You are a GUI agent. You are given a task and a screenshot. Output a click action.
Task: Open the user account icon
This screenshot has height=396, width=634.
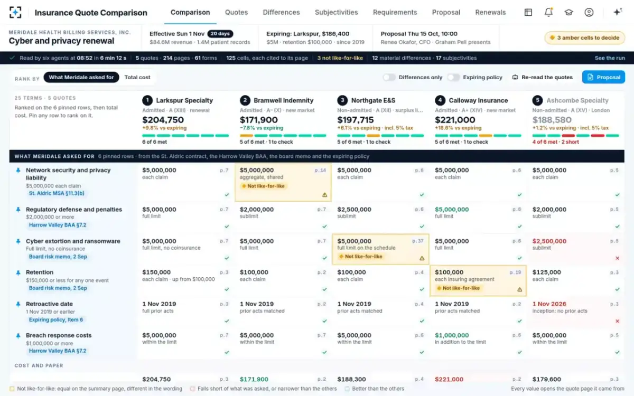pos(589,12)
